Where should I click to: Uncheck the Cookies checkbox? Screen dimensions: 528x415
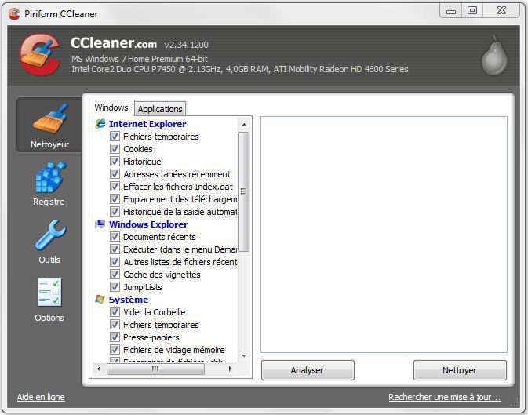[x=115, y=148]
